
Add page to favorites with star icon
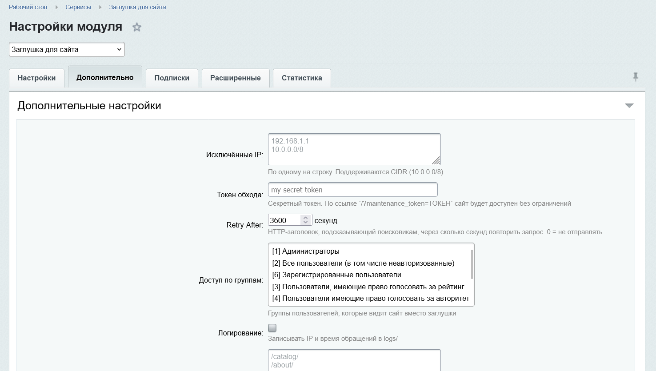(x=137, y=27)
